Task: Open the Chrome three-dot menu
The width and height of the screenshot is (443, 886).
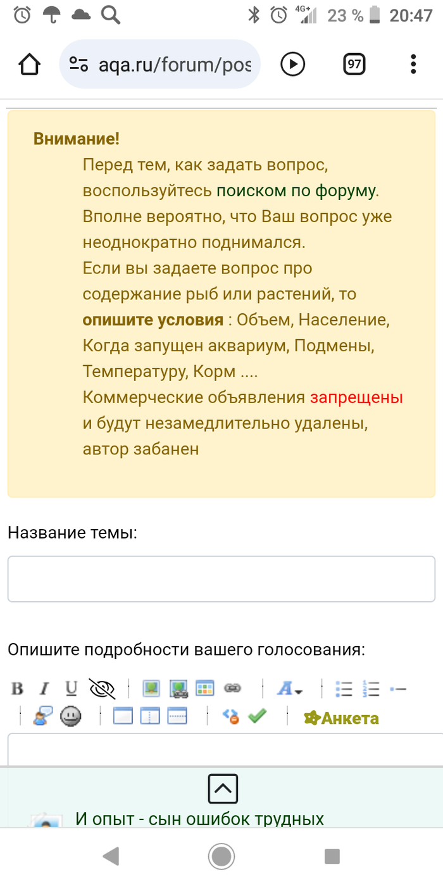Action: (413, 64)
